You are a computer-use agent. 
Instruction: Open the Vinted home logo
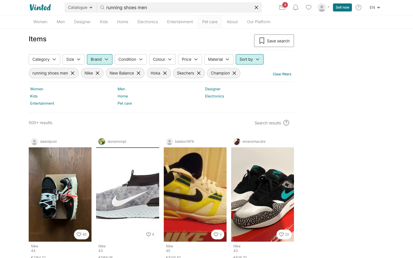coord(40,7)
